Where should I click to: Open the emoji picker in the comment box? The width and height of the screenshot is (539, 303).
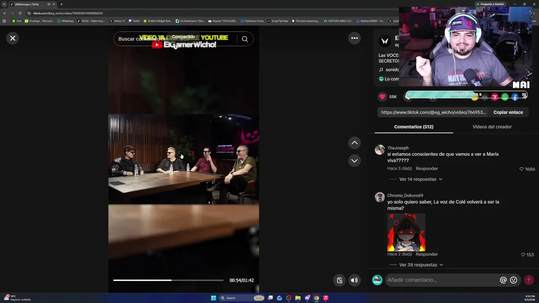pyautogui.click(x=513, y=280)
